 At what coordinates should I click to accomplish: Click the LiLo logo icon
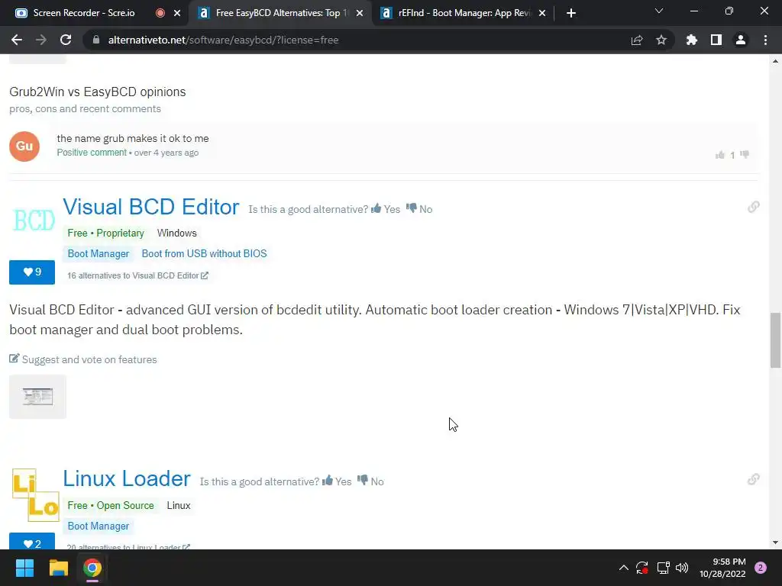(x=35, y=494)
